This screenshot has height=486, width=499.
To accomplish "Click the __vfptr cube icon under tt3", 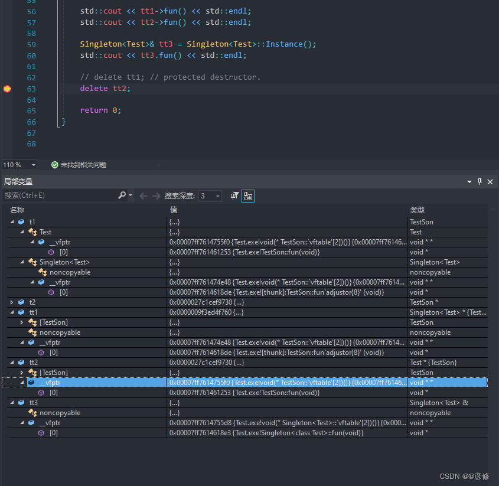I will 31,423.
